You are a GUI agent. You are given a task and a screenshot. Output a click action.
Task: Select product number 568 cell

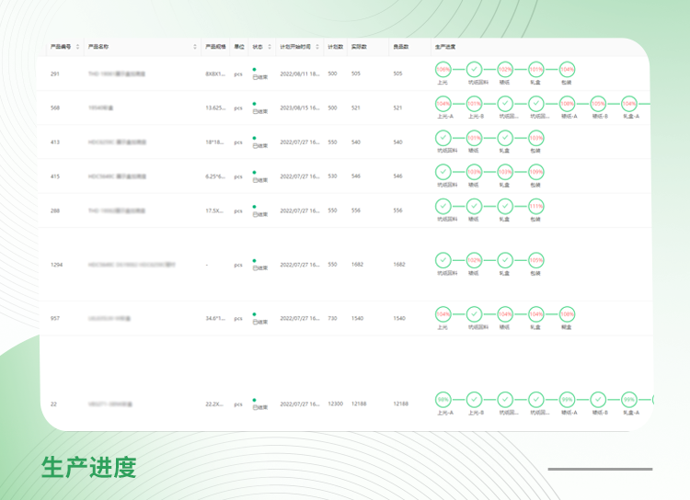[55, 108]
